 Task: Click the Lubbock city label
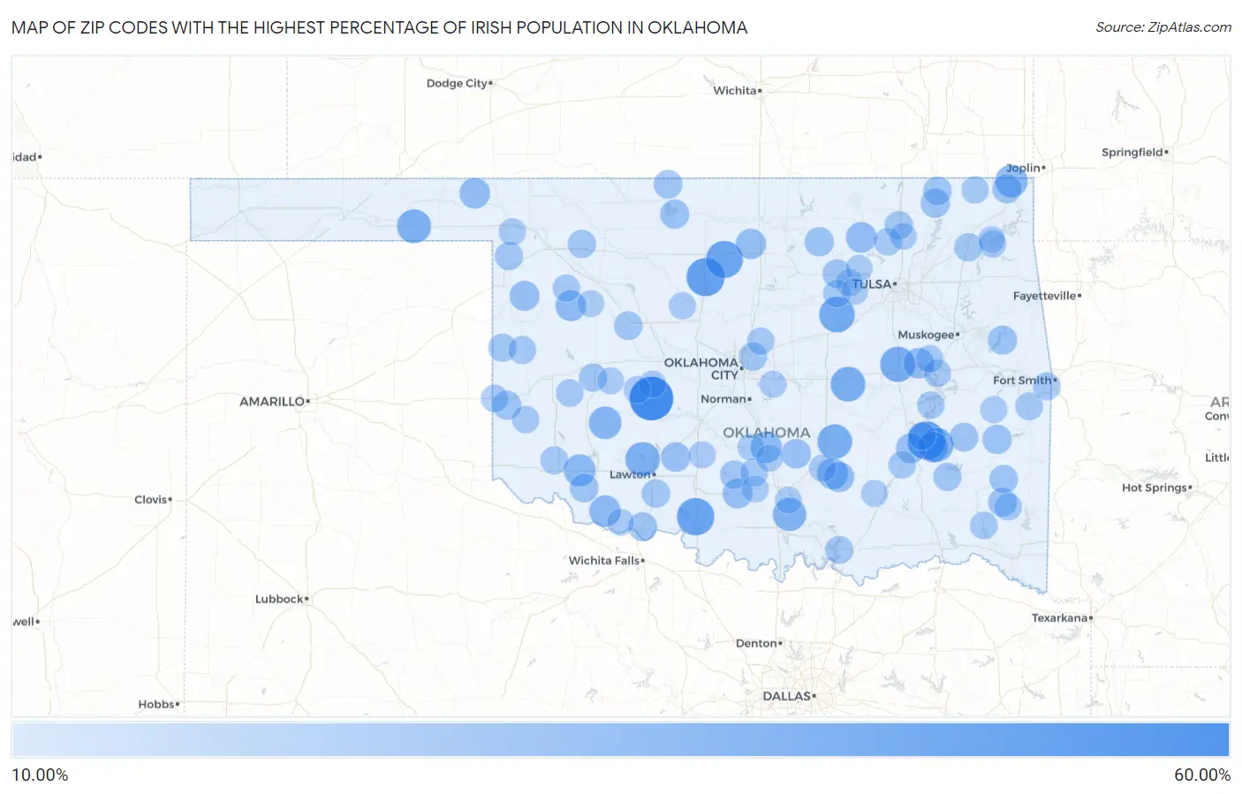click(x=279, y=599)
